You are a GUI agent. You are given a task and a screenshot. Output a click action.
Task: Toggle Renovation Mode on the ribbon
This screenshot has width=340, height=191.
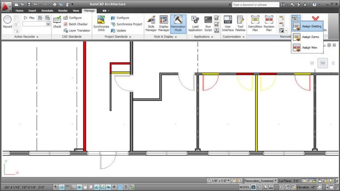178,24
